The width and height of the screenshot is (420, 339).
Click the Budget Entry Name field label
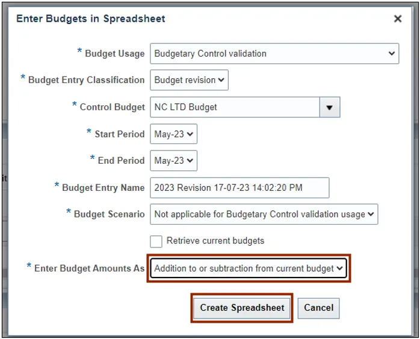click(103, 188)
